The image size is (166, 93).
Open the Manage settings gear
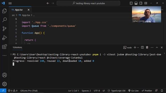(4, 84)
